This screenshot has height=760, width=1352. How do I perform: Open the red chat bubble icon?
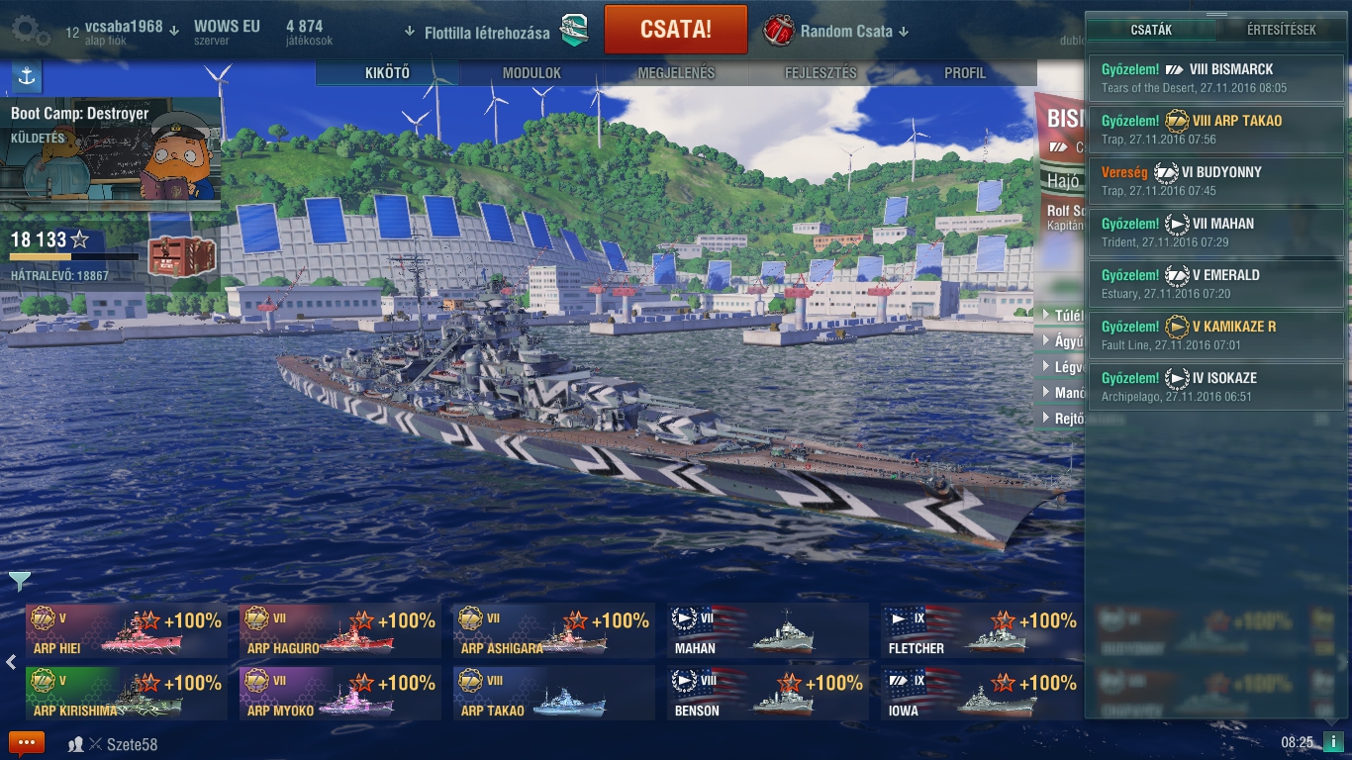[x=27, y=742]
